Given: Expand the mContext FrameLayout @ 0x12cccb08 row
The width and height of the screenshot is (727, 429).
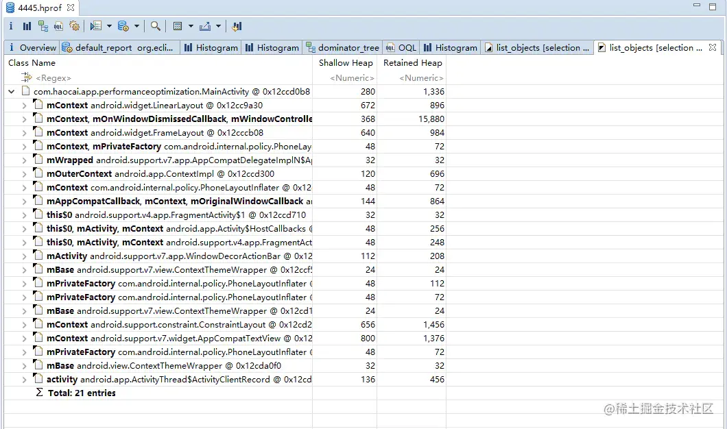Looking at the screenshot, I should 24,133.
